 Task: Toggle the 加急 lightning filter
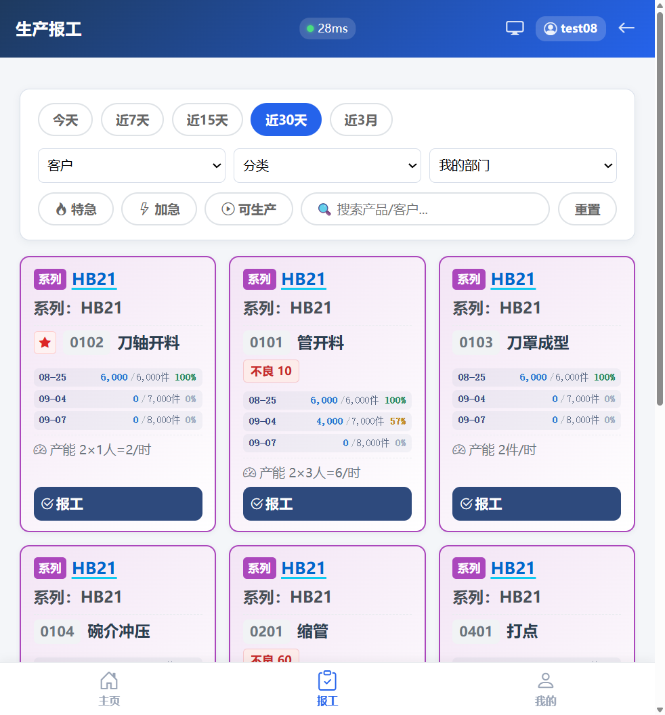pos(159,209)
